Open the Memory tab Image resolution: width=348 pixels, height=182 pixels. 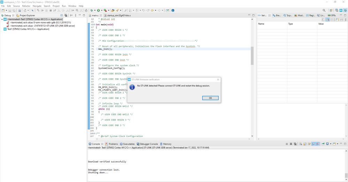166,144
